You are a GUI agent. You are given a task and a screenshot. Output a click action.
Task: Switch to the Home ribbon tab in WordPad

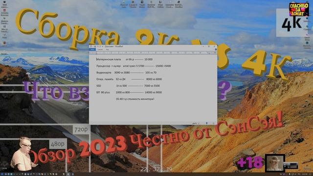coord(100,49)
